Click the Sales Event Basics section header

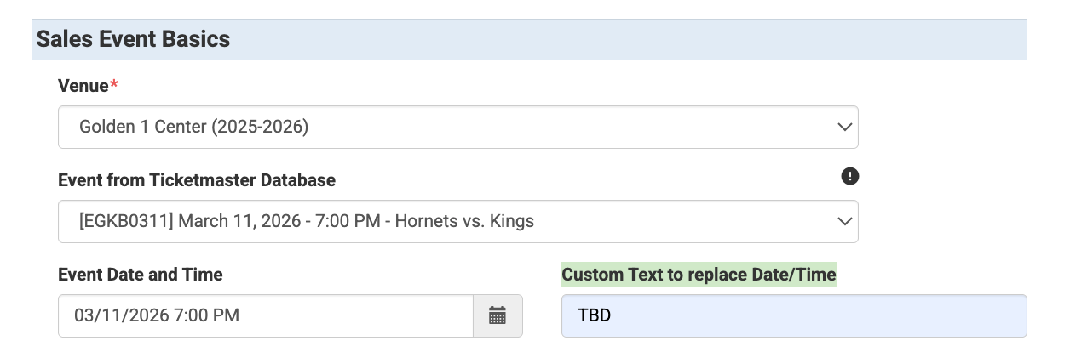click(x=133, y=39)
